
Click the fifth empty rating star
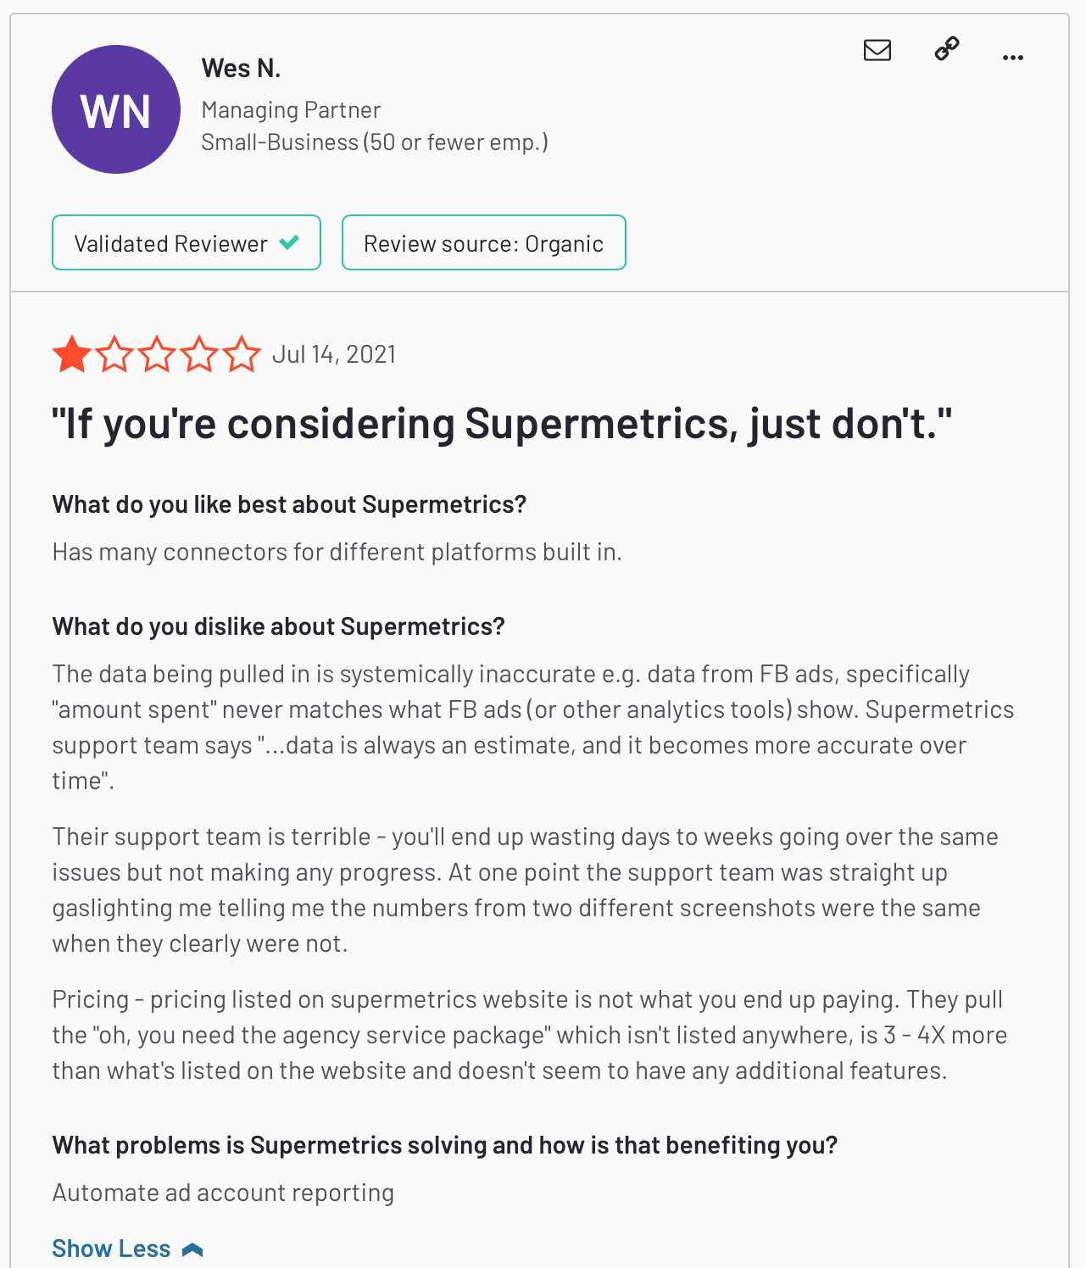click(x=242, y=354)
